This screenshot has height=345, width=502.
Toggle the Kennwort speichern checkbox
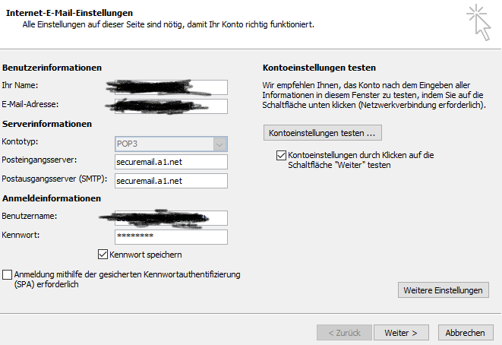[x=103, y=255]
